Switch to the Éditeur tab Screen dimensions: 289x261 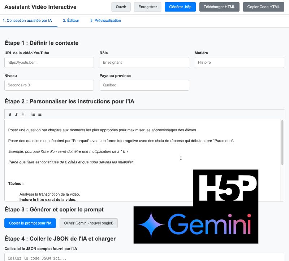pos(71,21)
